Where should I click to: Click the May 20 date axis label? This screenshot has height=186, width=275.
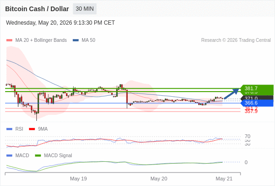tap(159, 179)
